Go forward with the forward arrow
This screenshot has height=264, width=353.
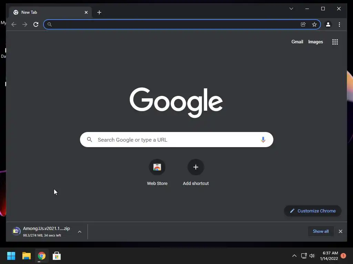tap(25, 24)
